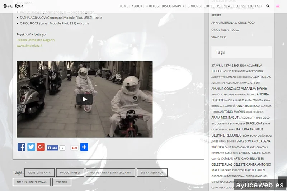Viewport: 287px width, 191px height.
Task: Share via red Google+ icon
Action: [x=41, y=147]
